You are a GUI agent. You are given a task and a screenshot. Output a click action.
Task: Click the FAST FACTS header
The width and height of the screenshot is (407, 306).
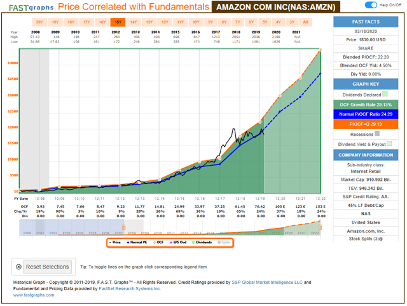pos(366,22)
